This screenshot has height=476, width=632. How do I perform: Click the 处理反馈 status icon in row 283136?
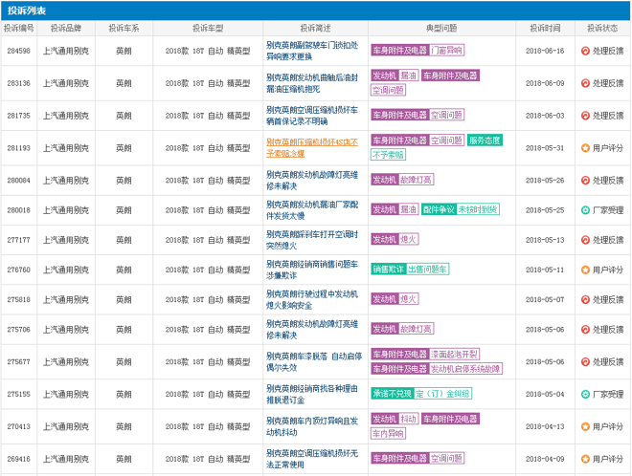point(585,83)
